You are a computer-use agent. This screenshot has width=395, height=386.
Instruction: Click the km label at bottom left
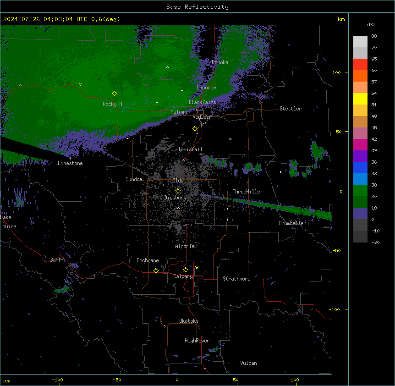7,380
